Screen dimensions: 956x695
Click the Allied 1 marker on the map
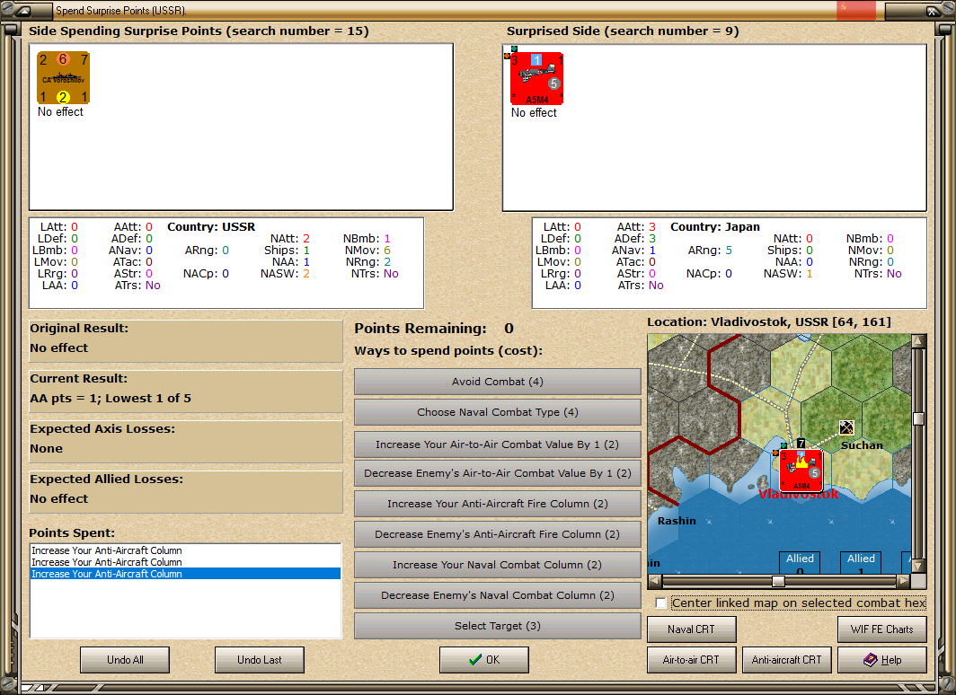860,561
